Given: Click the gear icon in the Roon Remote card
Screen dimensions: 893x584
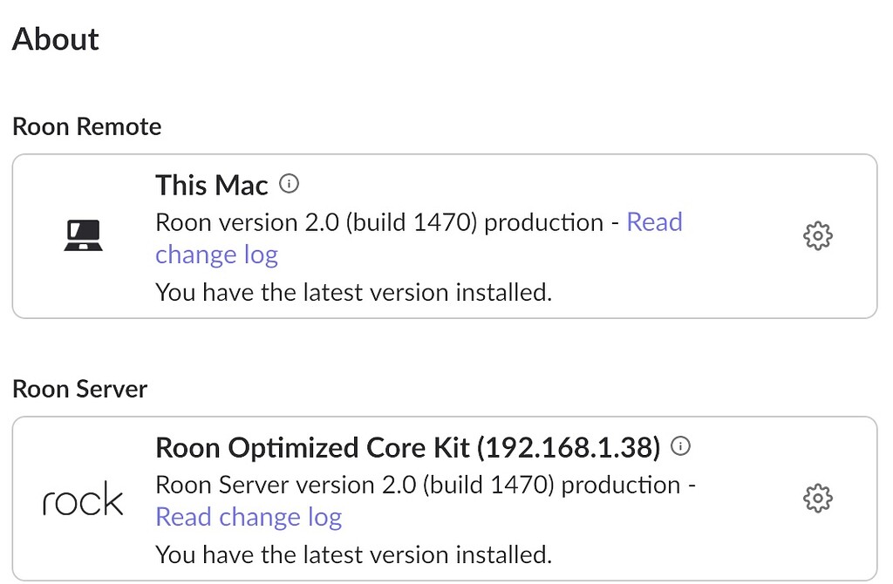Looking at the screenshot, I should (x=817, y=235).
